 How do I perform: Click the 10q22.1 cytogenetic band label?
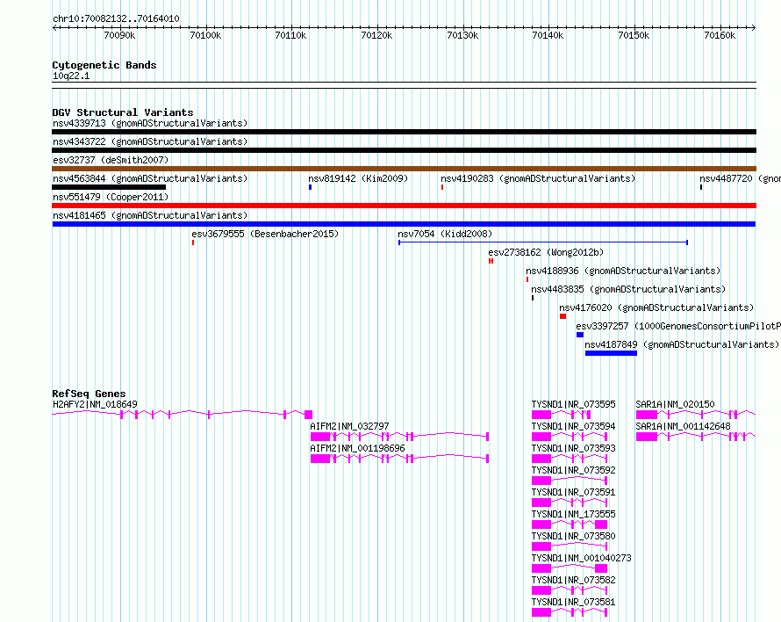tap(71, 76)
